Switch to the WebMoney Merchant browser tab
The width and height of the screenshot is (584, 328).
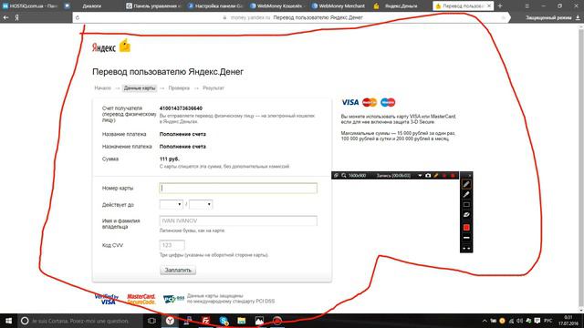(339, 6)
